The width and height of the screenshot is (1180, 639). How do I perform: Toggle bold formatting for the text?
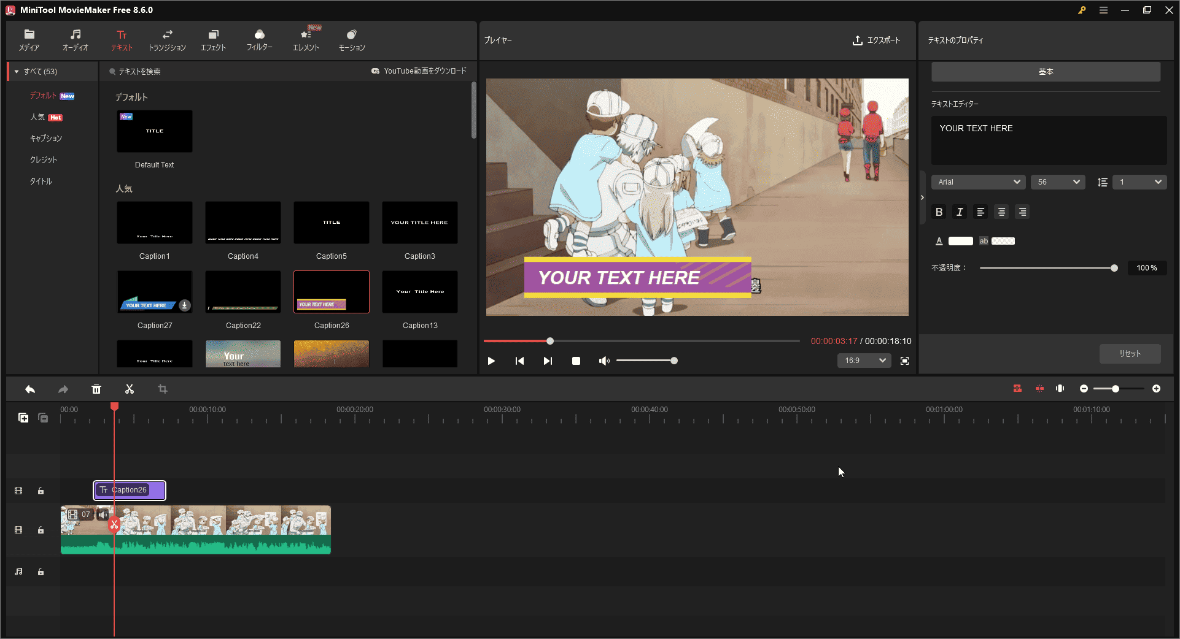click(939, 212)
